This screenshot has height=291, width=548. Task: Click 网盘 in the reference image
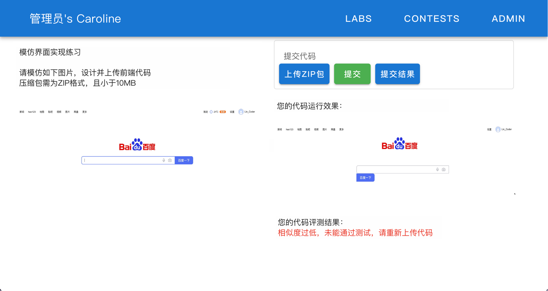(76, 112)
